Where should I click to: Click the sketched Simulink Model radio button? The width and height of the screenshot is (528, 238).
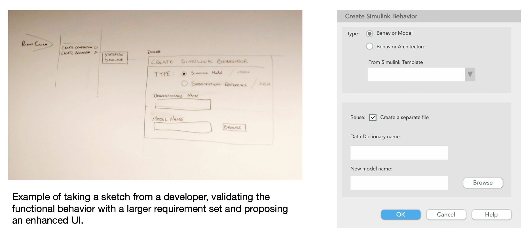click(x=184, y=74)
